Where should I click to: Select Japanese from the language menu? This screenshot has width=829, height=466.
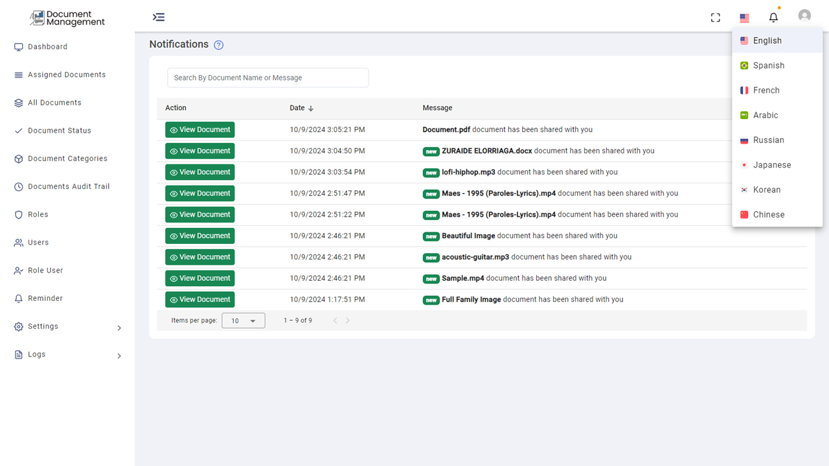772,164
